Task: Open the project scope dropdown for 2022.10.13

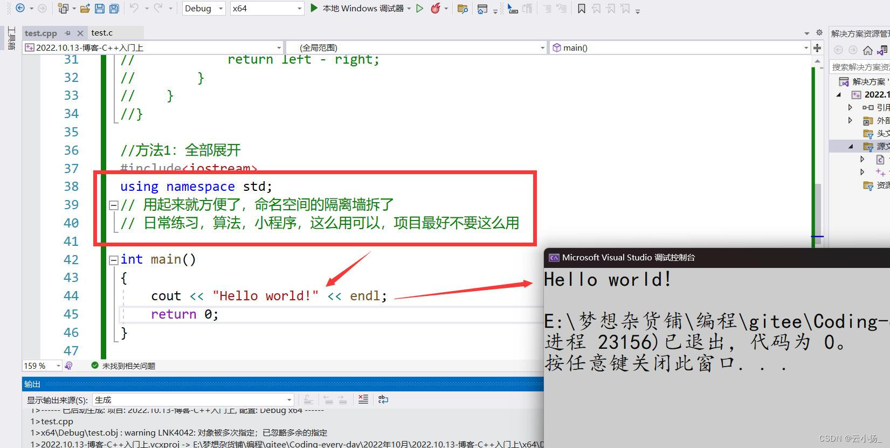Action: click(x=153, y=47)
